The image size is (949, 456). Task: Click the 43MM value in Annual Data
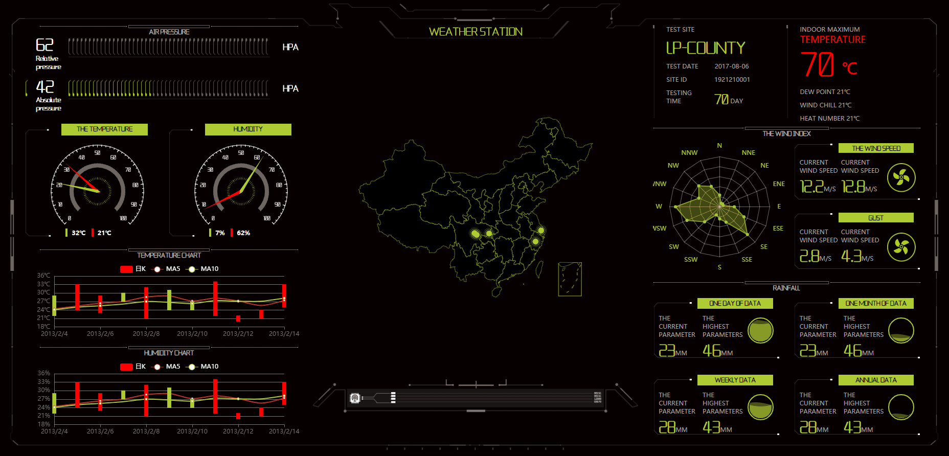(x=858, y=427)
